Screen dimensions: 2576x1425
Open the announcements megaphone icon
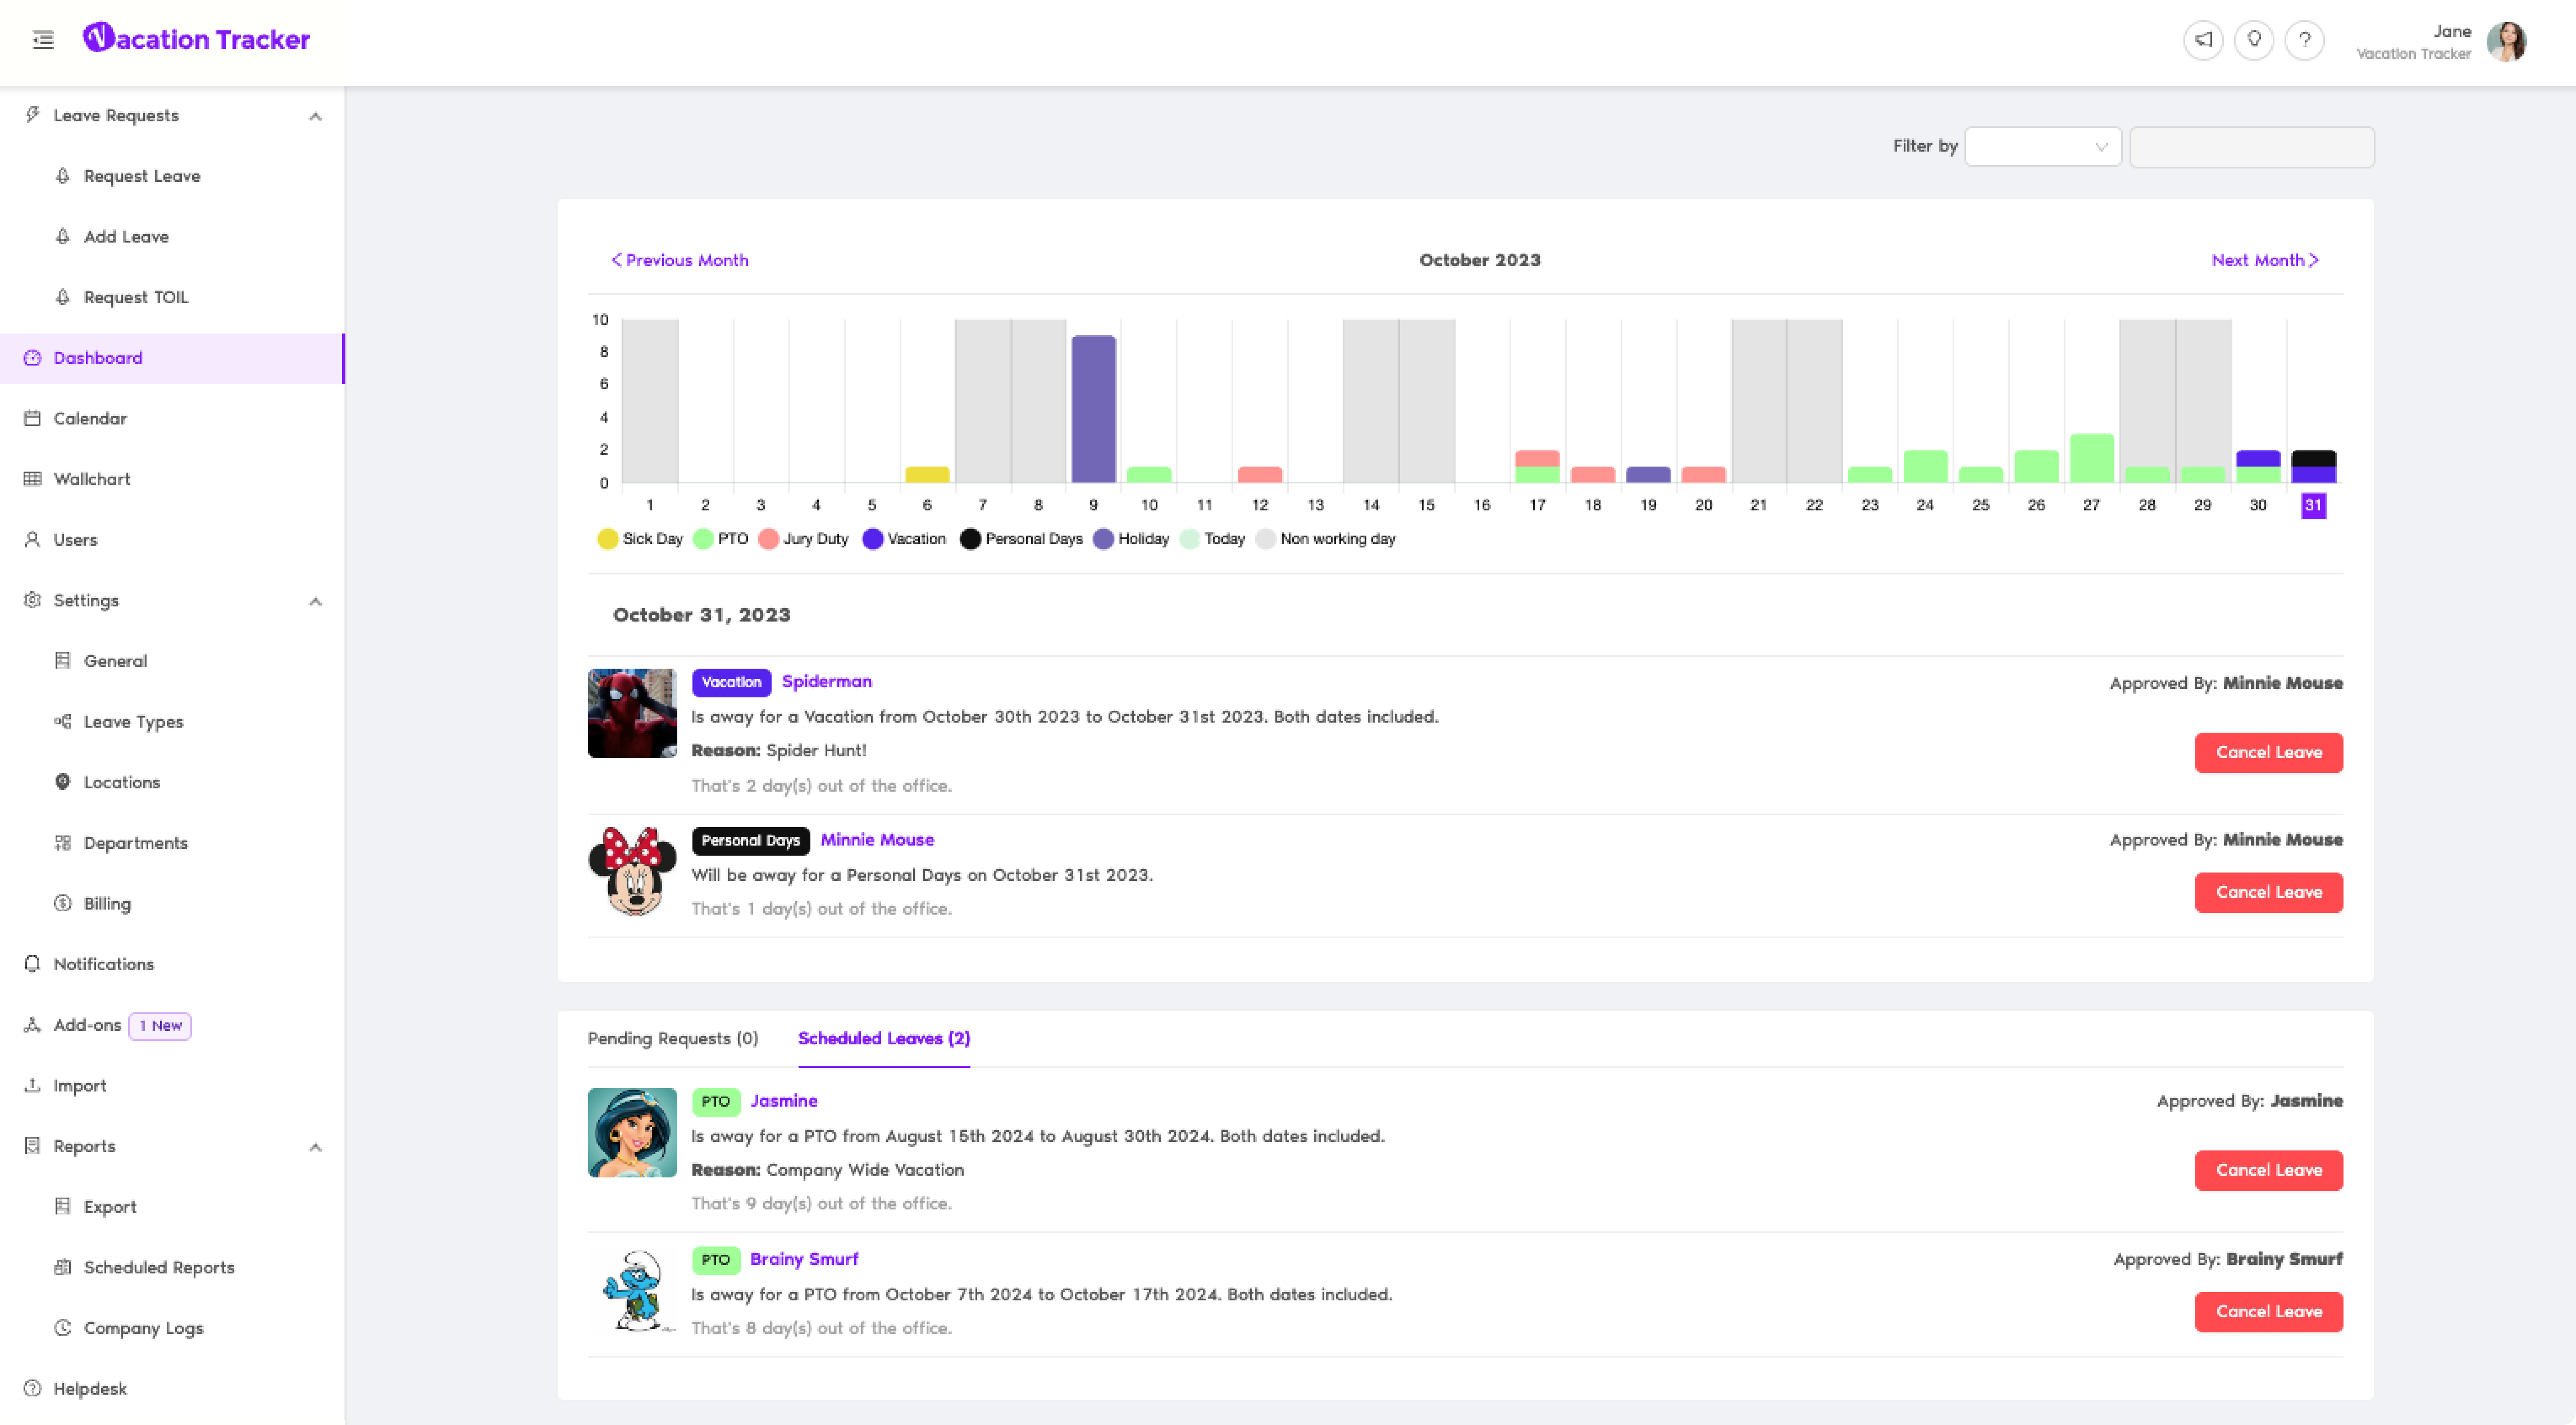tap(2203, 40)
